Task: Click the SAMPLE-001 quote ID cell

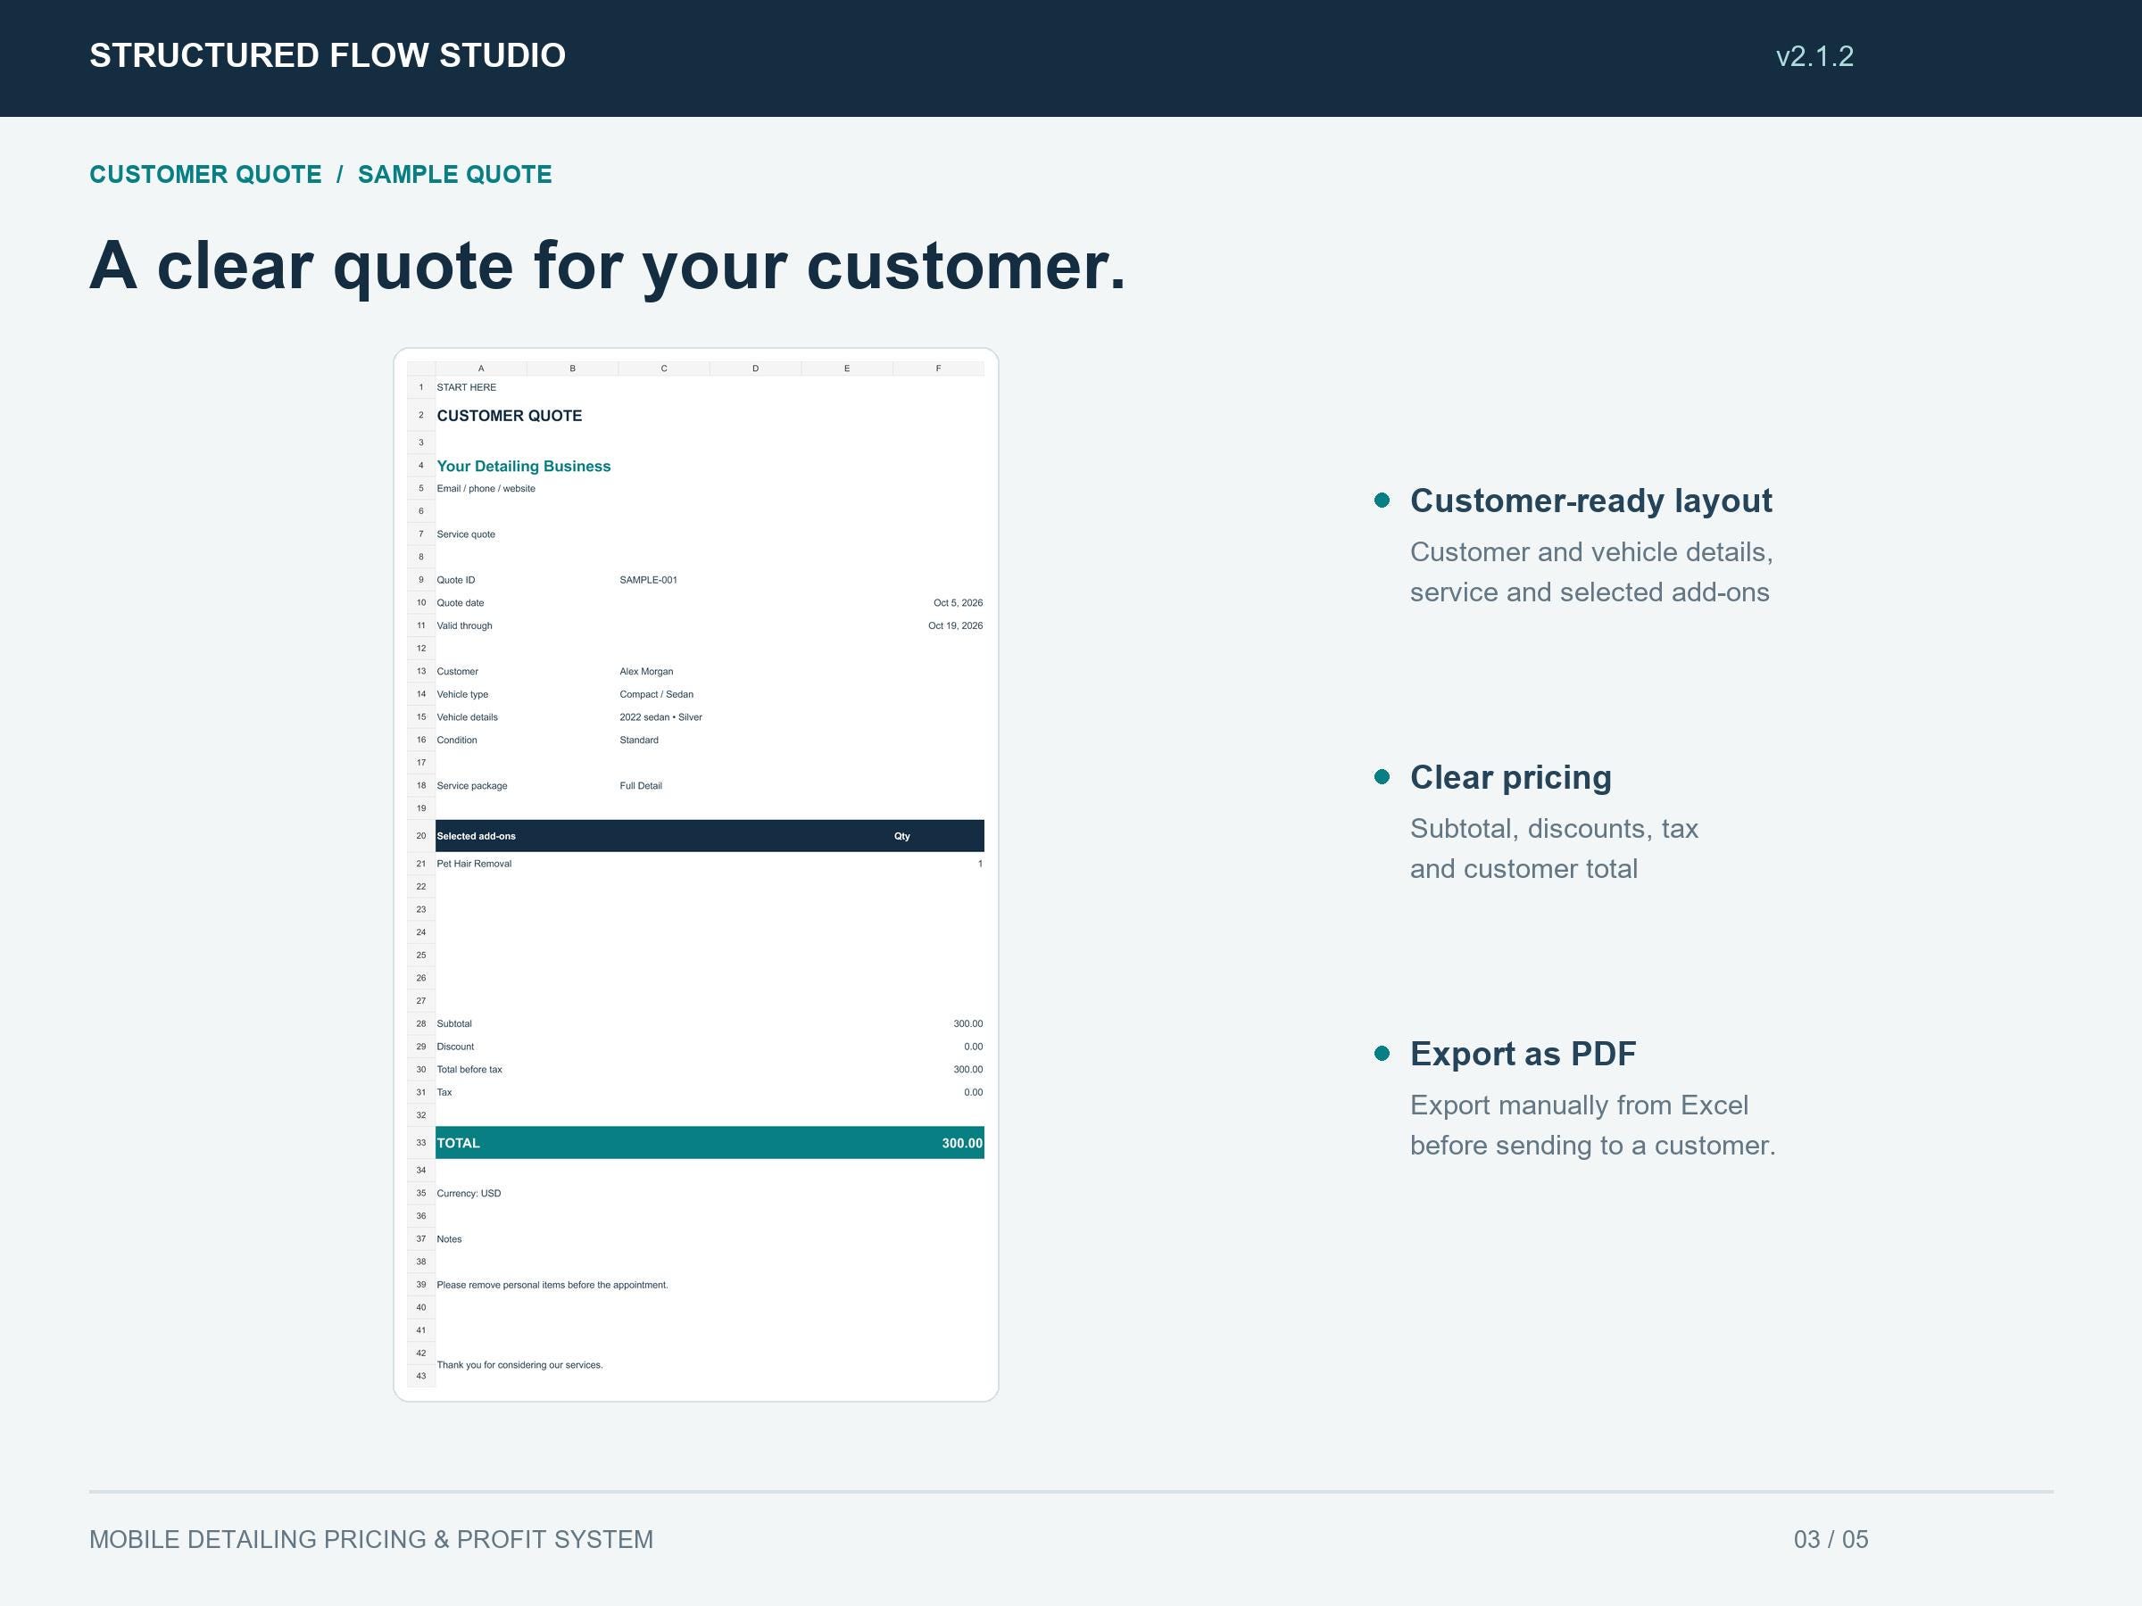Action: pyautogui.click(x=649, y=580)
